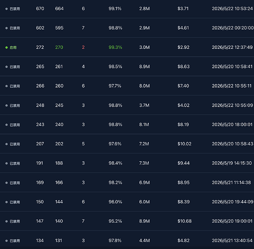Click the $7.40 cost cell
Screen dimensions: 254x249
pos(183,86)
